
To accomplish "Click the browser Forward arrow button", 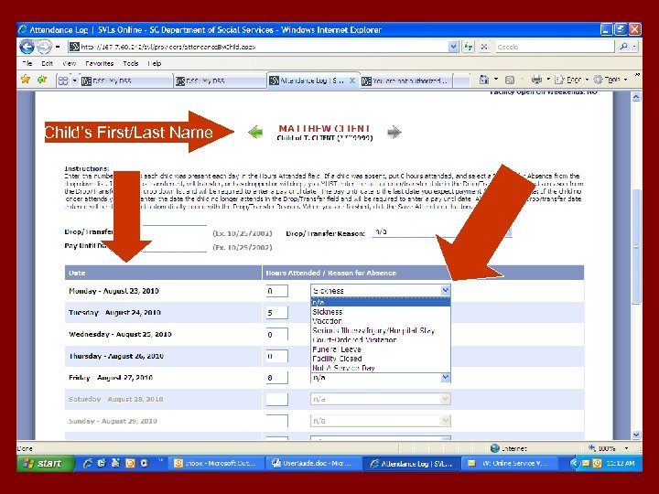I will pyautogui.click(x=44, y=47).
